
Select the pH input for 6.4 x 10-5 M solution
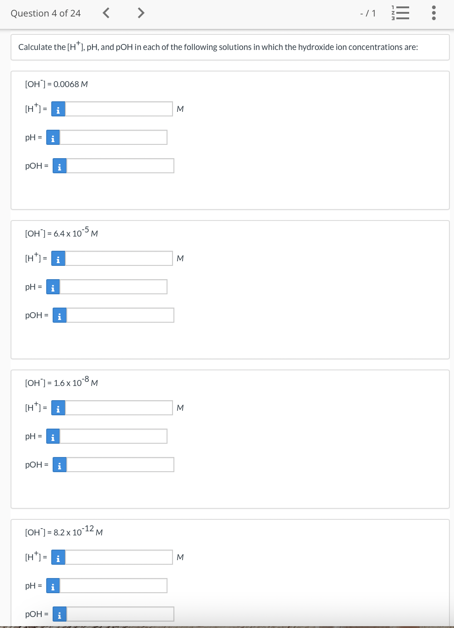113,287
